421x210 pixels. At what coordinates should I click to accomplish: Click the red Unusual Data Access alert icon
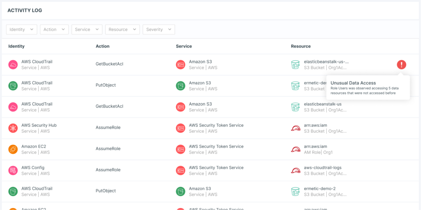[x=401, y=64]
